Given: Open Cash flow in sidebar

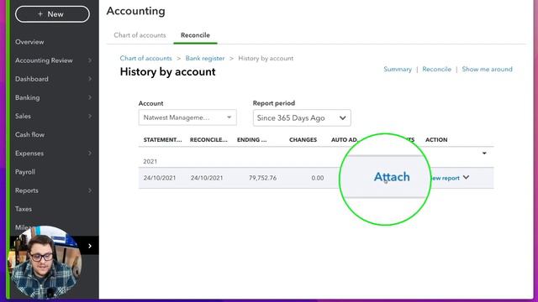Looking at the screenshot, I should (x=30, y=134).
